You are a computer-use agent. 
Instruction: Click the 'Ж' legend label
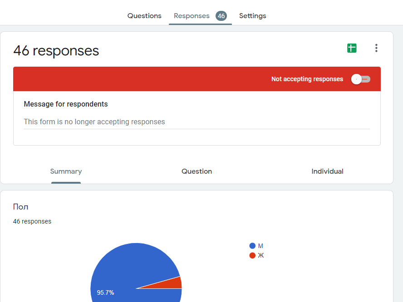coord(261,255)
